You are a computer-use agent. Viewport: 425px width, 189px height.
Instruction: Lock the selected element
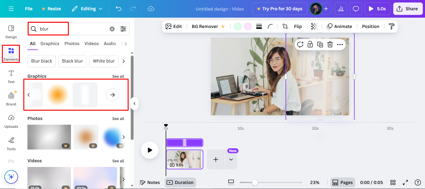pos(310,44)
